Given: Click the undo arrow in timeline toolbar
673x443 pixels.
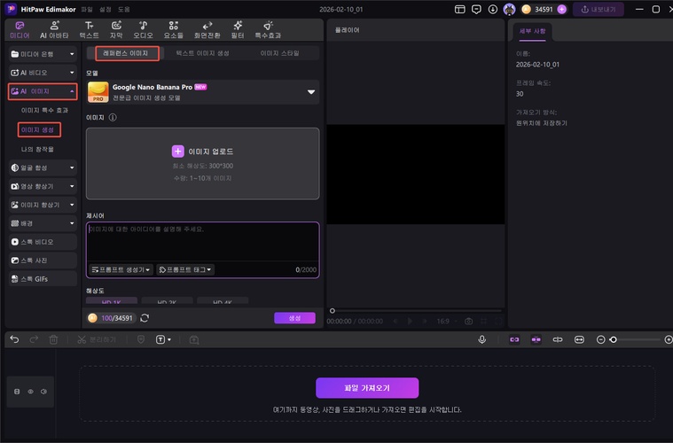Looking at the screenshot, I should click(x=14, y=339).
